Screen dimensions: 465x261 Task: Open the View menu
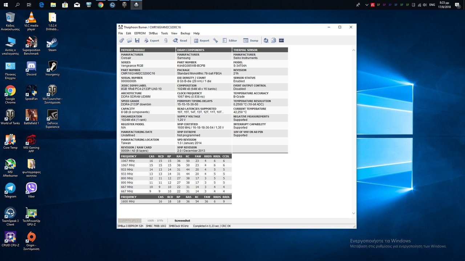click(174, 33)
